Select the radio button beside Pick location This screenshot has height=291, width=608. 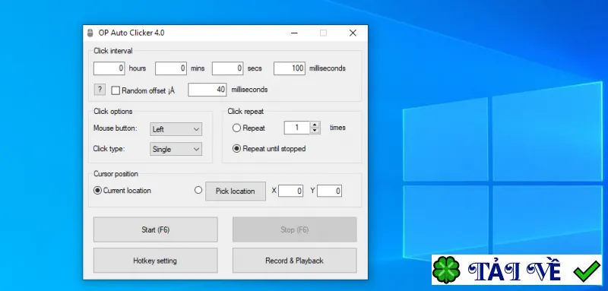198,190
